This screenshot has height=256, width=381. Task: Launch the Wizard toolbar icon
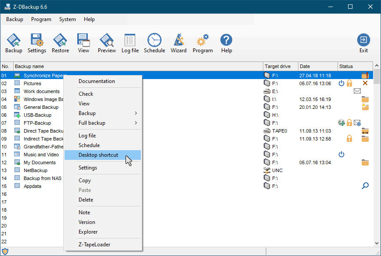tap(178, 43)
